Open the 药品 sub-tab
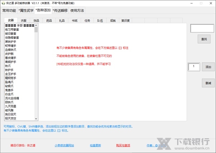Image resolution: width=216 pixels, height=153 pixels. 49,21
